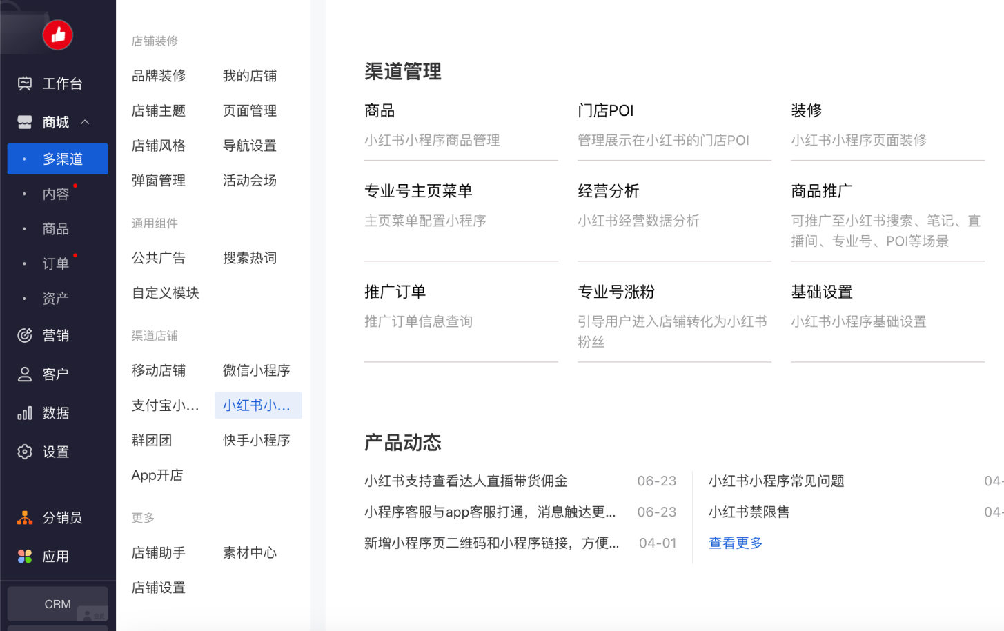
Task: Open App开店 link
Action: pos(157,475)
